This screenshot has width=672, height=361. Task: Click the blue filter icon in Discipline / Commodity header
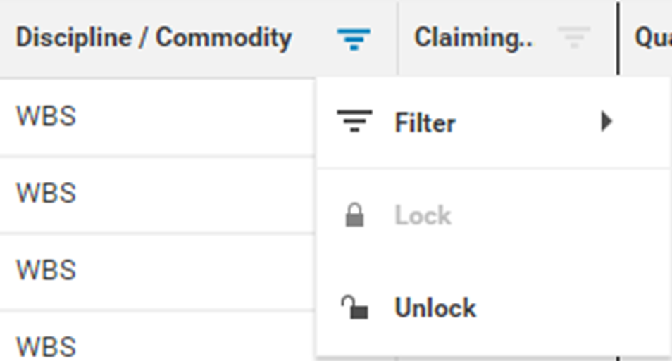pos(354,39)
